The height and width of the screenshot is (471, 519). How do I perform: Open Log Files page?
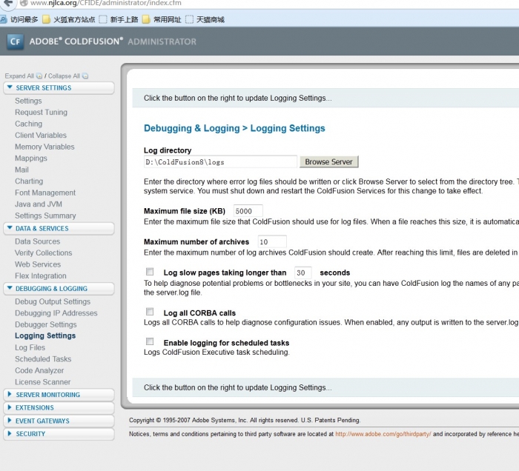pos(30,348)
